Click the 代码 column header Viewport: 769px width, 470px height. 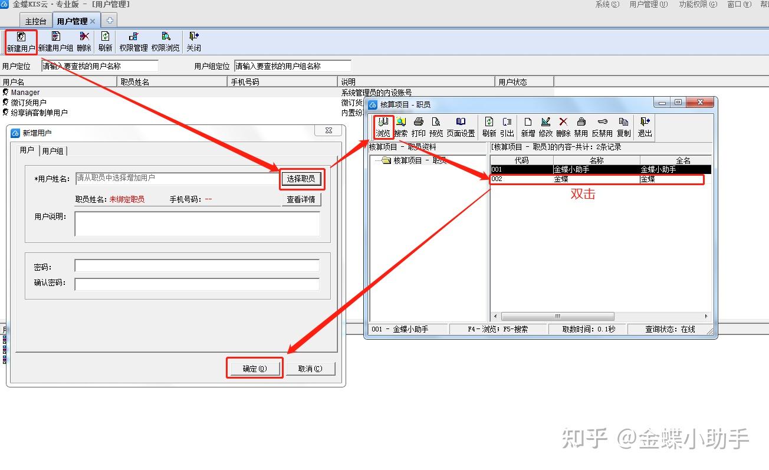(x=522, y=160)
